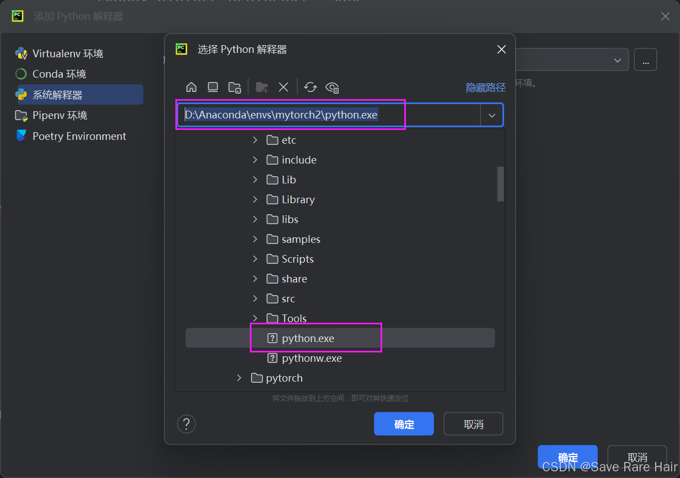Select the Library folder label

pyautogui.click(x=298, y=200)
